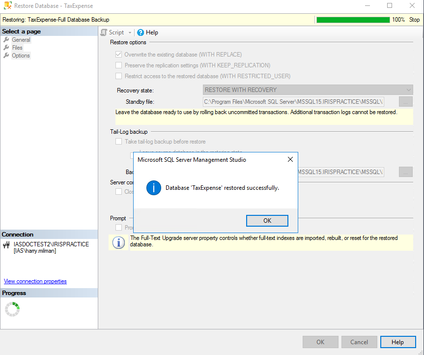Click the Cancel button

click(359, 342)
